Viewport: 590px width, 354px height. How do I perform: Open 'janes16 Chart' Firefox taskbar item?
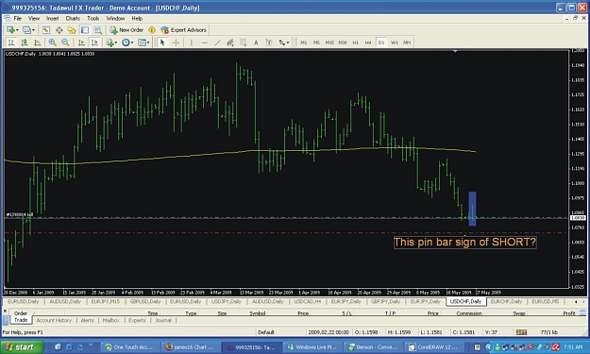[190, 347]
